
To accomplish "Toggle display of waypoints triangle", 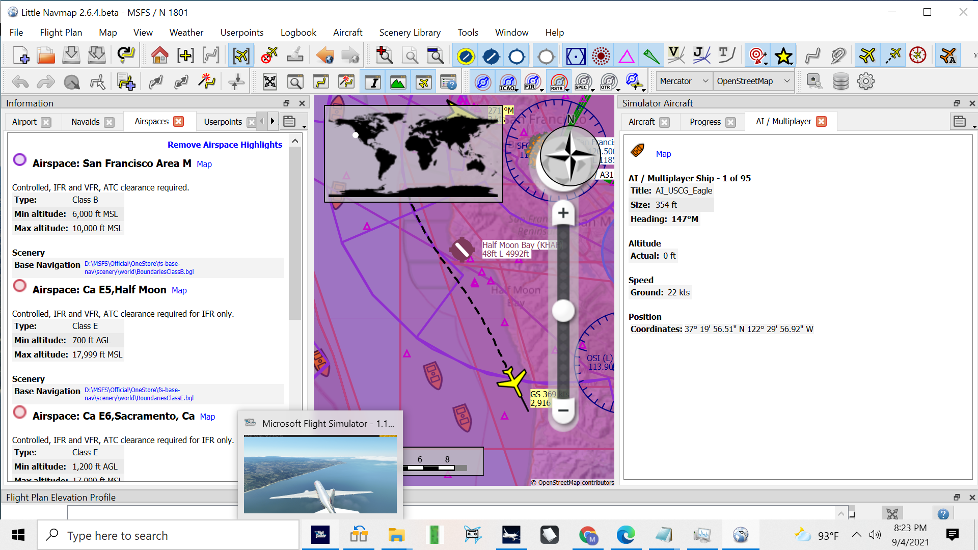I will pos(627,56).
